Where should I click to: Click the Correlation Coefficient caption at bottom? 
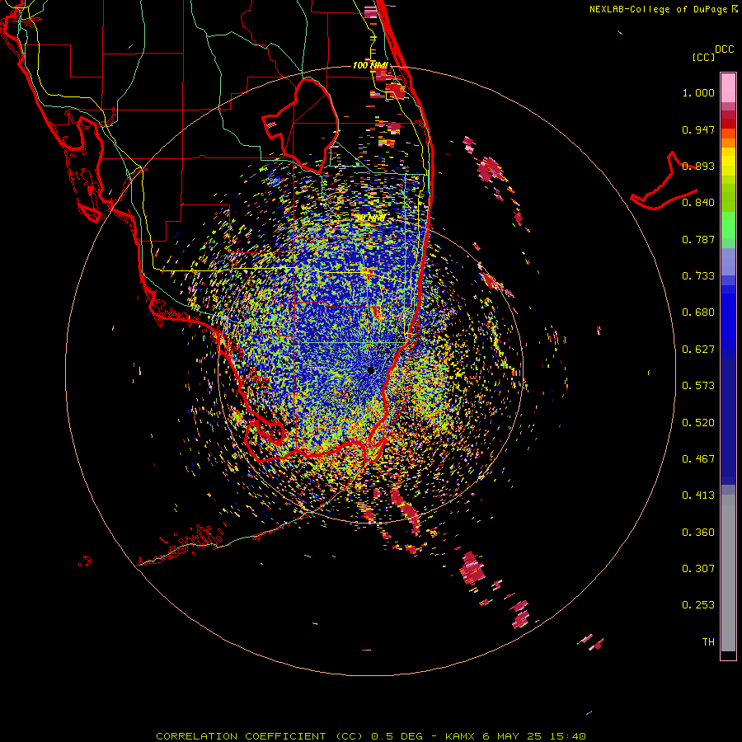[371, 736]
